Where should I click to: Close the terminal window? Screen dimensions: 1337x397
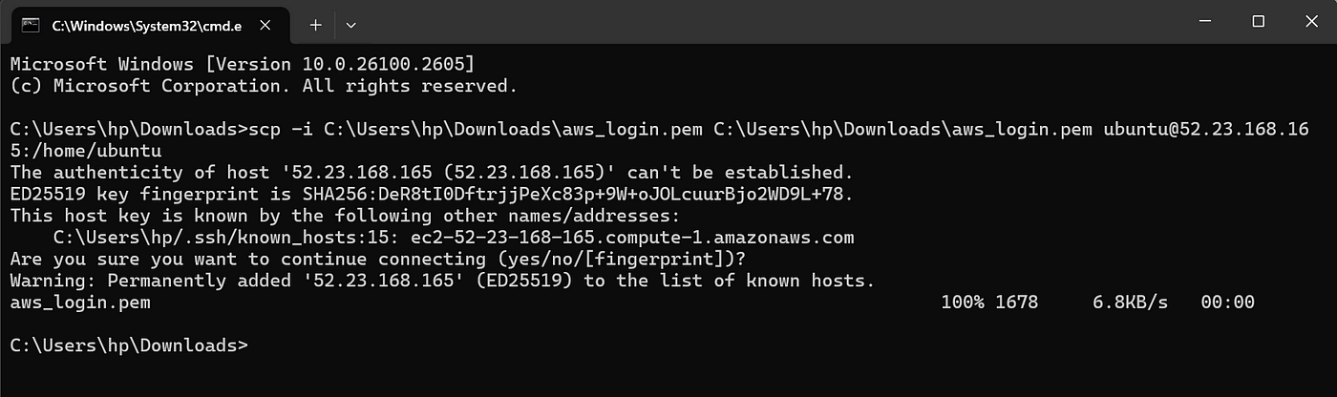coord(1310,22)
